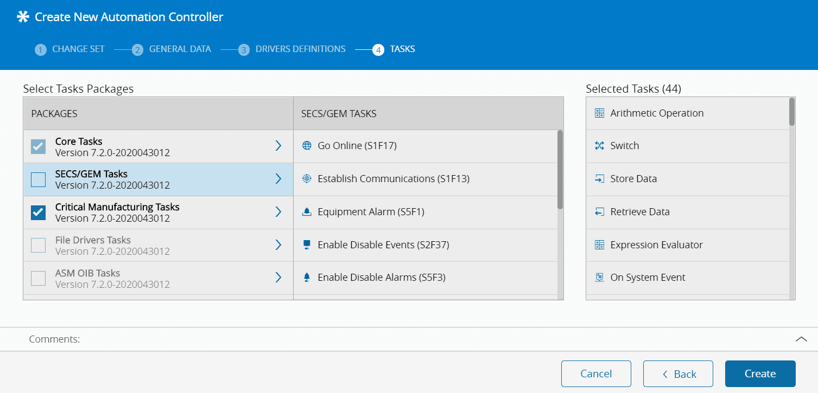The height and width of the screenshot is (393, 818).
Task: Click the Store Data icon
Action: 599,179
